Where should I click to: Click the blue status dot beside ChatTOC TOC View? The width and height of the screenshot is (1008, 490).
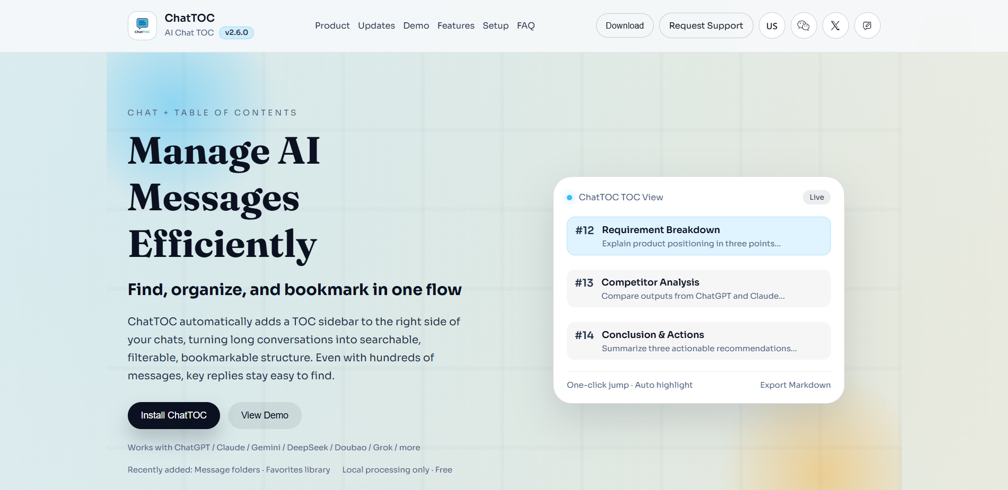(x=569, y=198)
